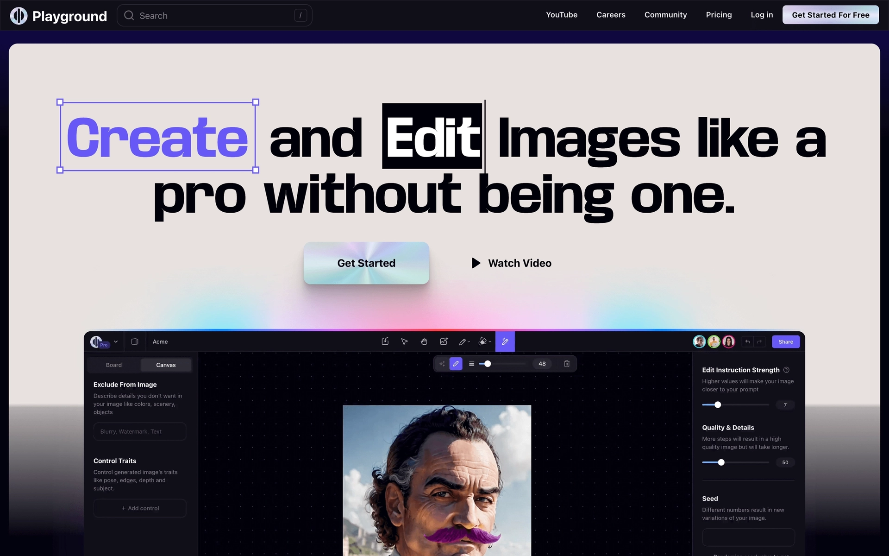Select the arrow pointer tool
Screen dimensions: 889x556
click(x=404, y=341)
